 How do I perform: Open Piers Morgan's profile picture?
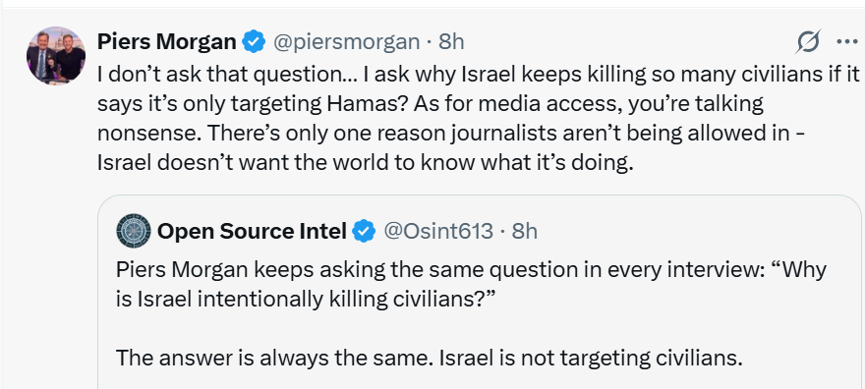(x=56, y=56)
